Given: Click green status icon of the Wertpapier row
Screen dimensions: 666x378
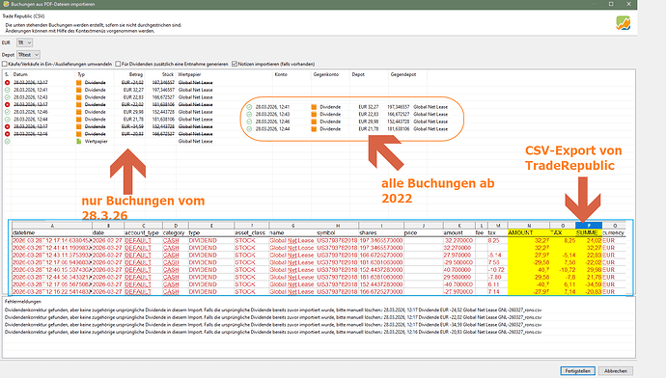Looking at the screenshot, I should [7, 142].
